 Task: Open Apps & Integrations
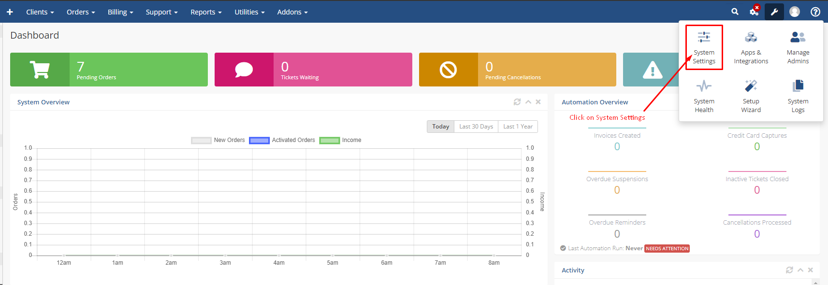click(751, 47)
